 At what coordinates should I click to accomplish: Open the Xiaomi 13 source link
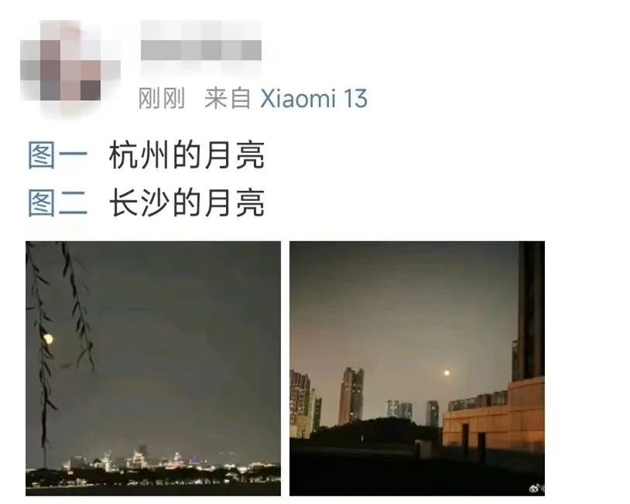pyautogui.click(x=313, y=99)
